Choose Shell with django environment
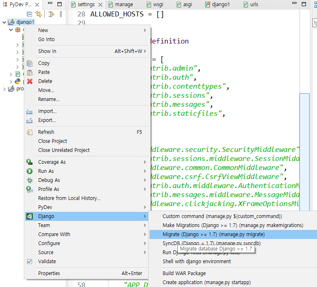This screenshot has height=287, width=317. [x=233, y=262]
